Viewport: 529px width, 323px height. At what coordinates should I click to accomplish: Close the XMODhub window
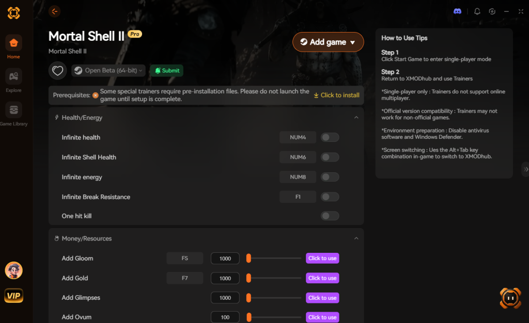[x=521, y=11]
